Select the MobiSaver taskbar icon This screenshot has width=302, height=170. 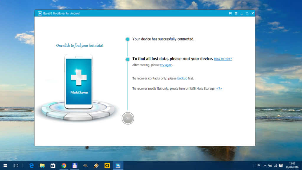click(118, 166)
